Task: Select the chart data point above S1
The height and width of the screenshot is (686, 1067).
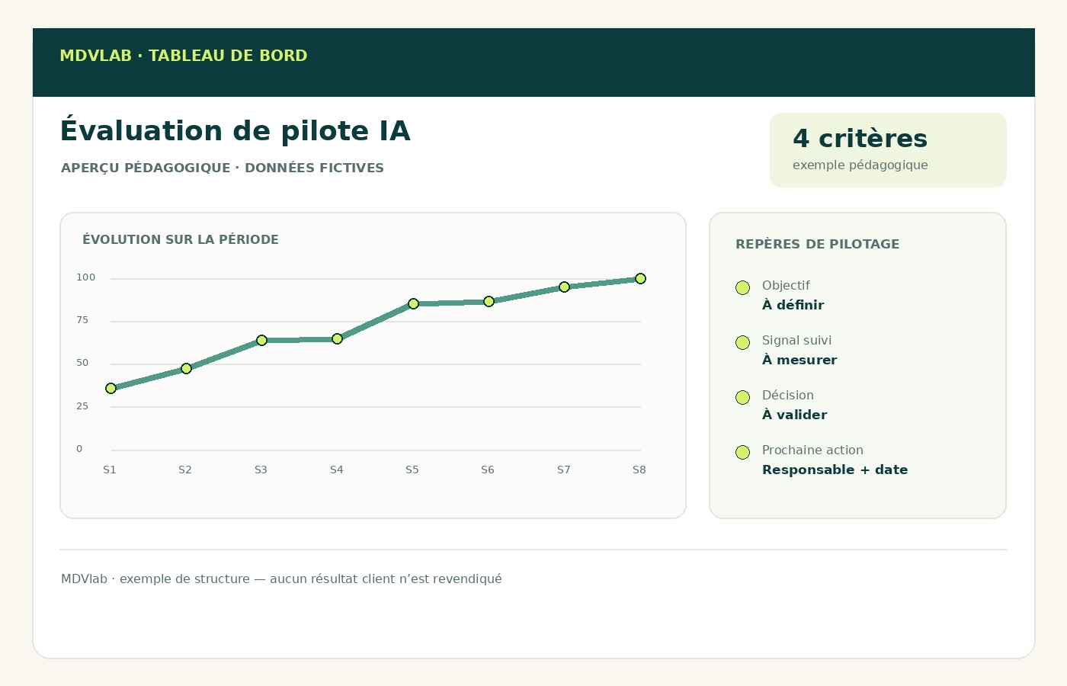Action: (x=111, y=388)
